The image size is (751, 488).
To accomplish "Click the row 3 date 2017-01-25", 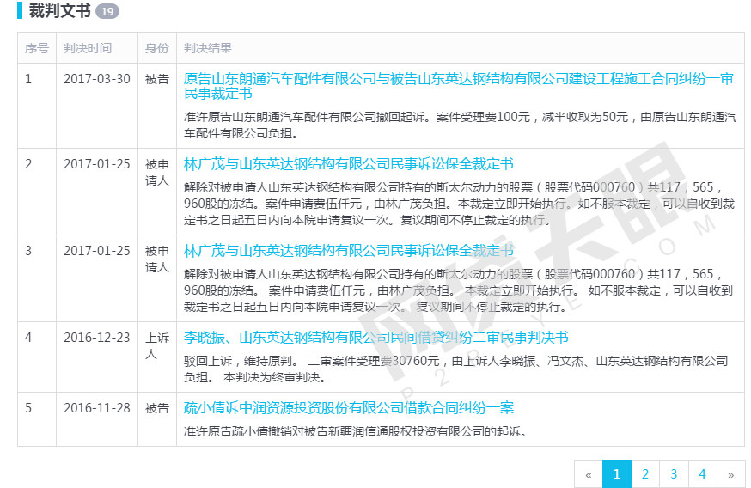I will tap(97, 251).
